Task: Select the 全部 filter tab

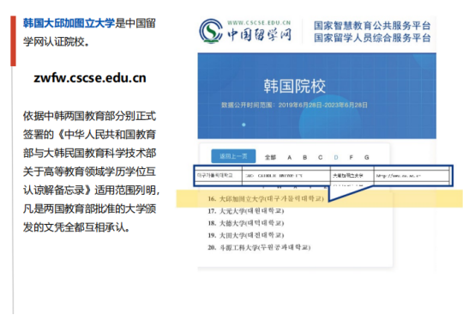Action: 270,157
